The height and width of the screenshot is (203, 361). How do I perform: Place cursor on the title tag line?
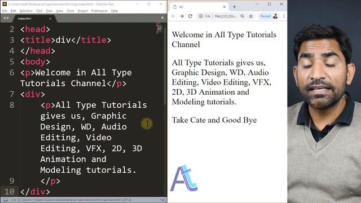coord(65,40)
